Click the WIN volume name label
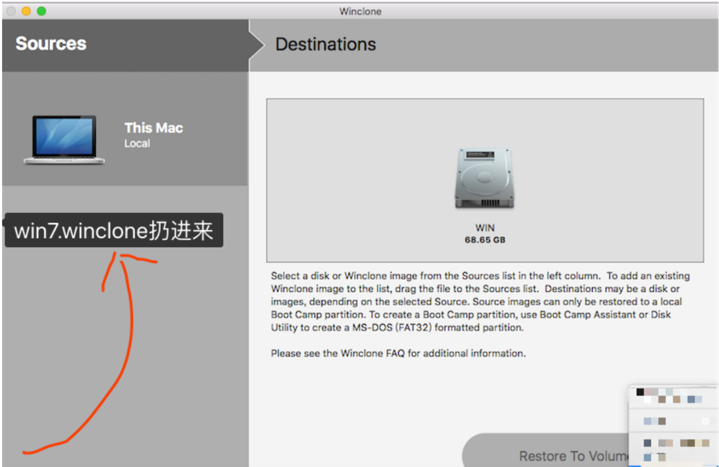Image resolution: width=719 pixels, height=467 pixels. pos(485,228)
